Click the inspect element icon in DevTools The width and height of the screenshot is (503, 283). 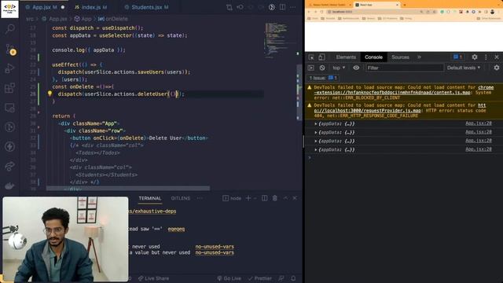311,57
